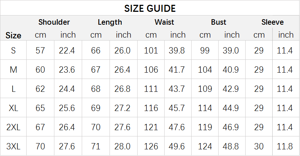Click the Bust column header
The image size is (300, 156).
pyautogui.click(x=219, y=22)
